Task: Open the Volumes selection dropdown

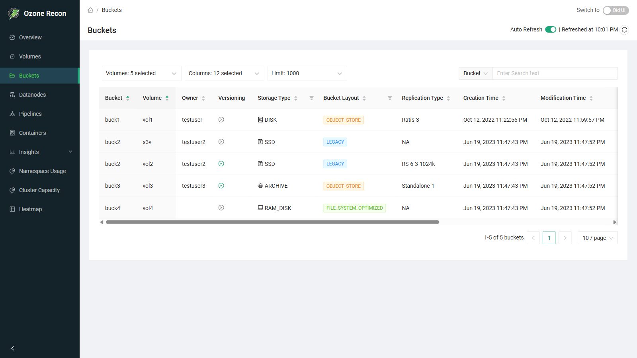Action: (141, 73)
